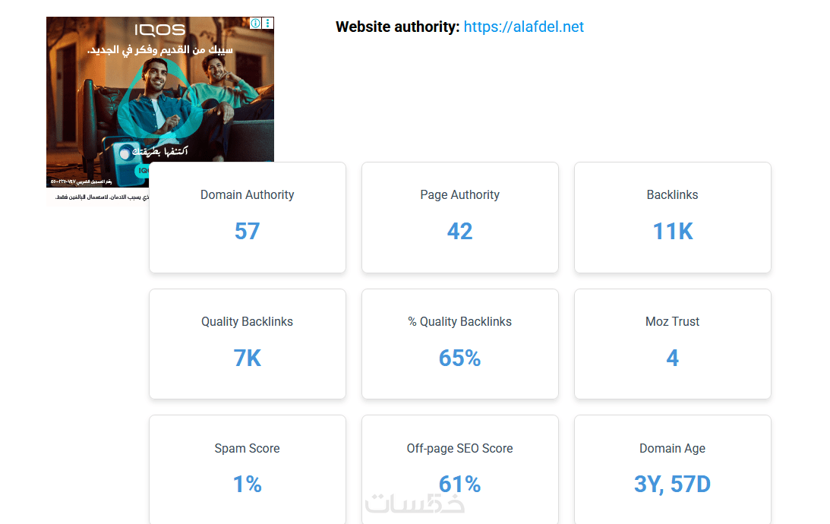This screenshot has width=830, height=524.
Task: Click the Off-page SEO Score label
Action: pos(460,448)
